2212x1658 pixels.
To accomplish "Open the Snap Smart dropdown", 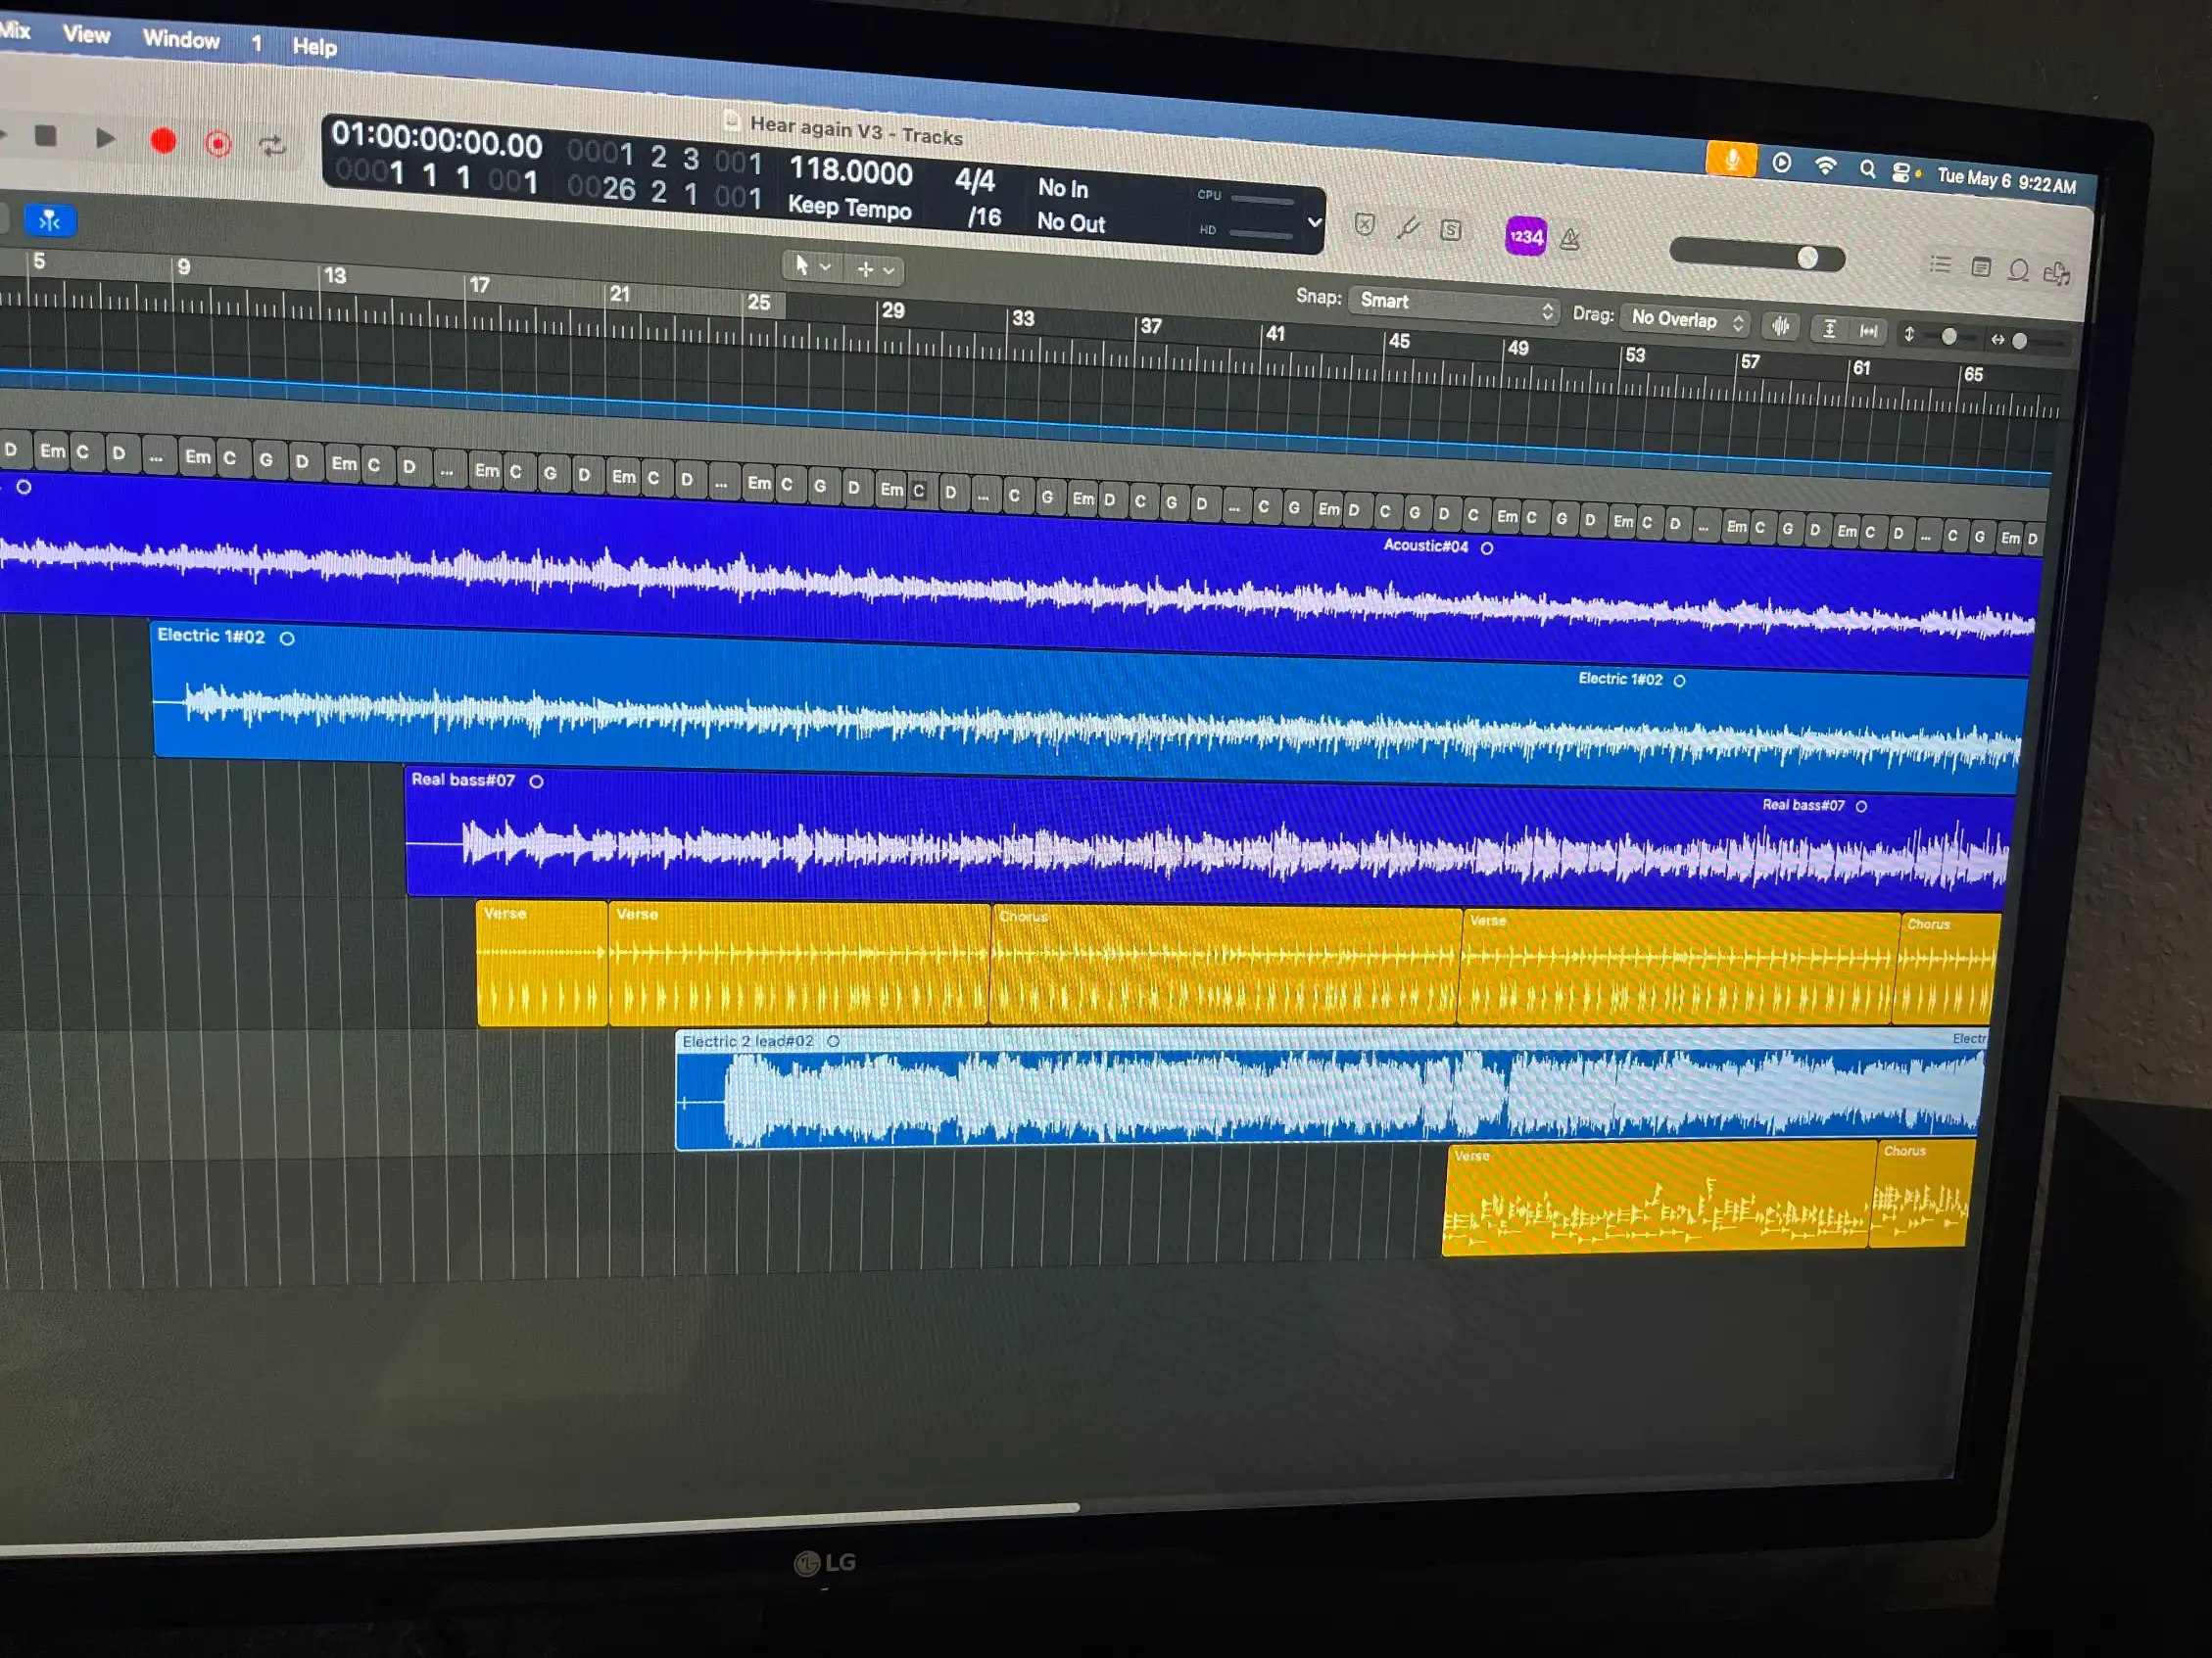I will (1455, 304).
